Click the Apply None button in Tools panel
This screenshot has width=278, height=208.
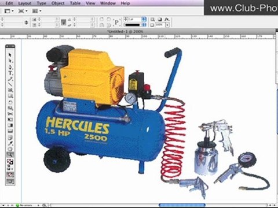(x=10, y=175)
